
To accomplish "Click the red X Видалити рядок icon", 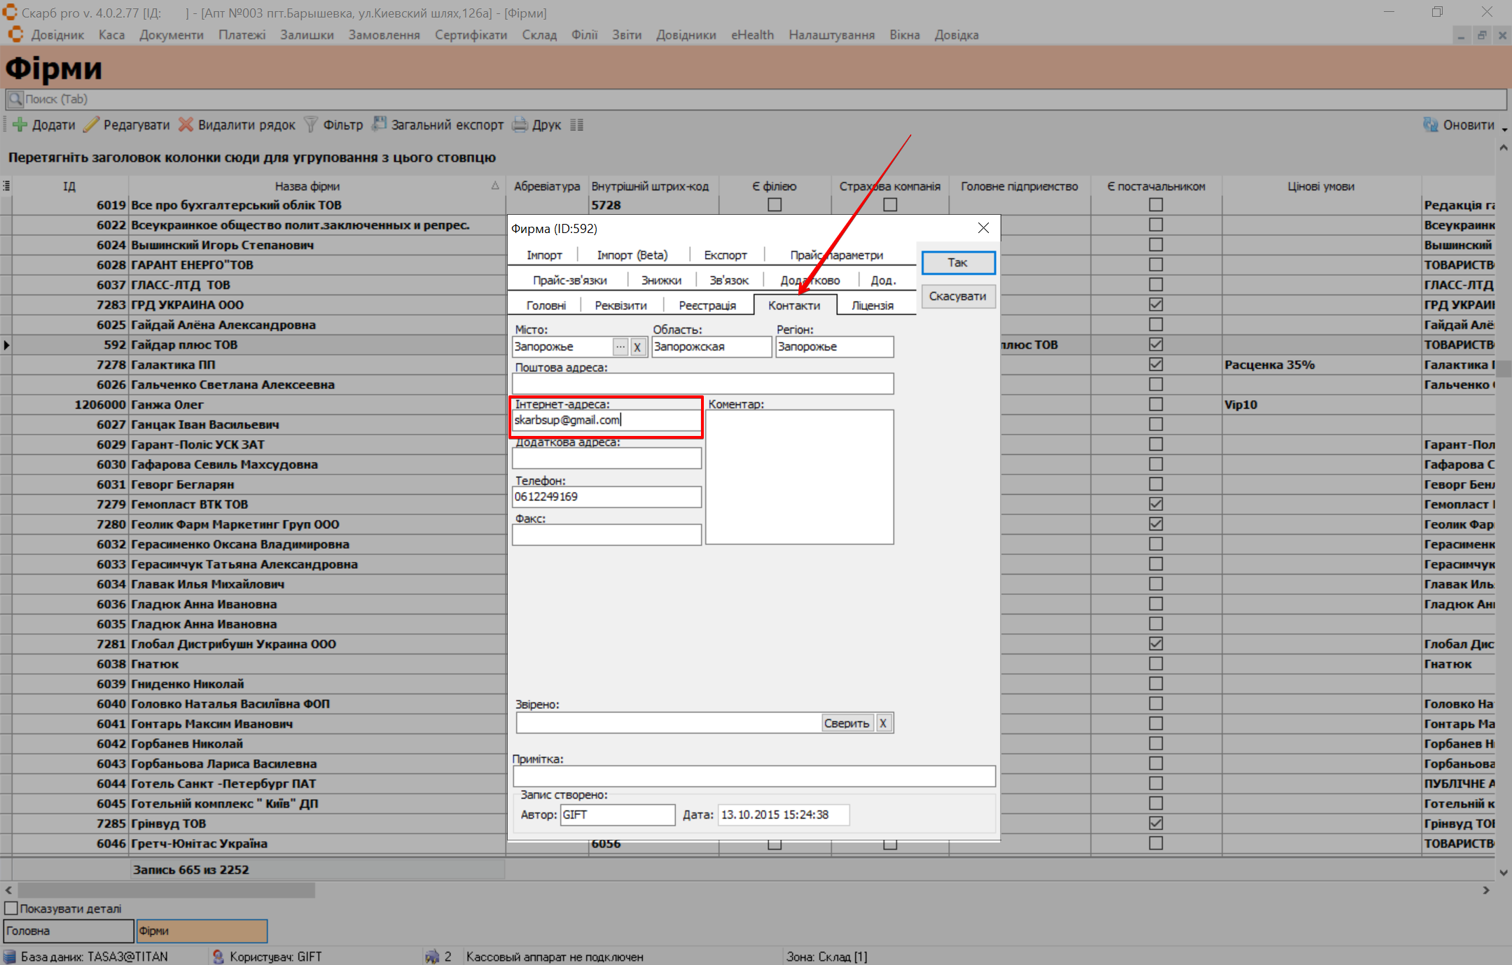I will tap(186, 125).
